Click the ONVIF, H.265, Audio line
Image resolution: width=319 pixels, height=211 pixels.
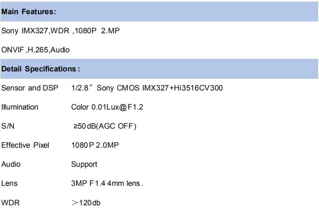click(35, 50)
